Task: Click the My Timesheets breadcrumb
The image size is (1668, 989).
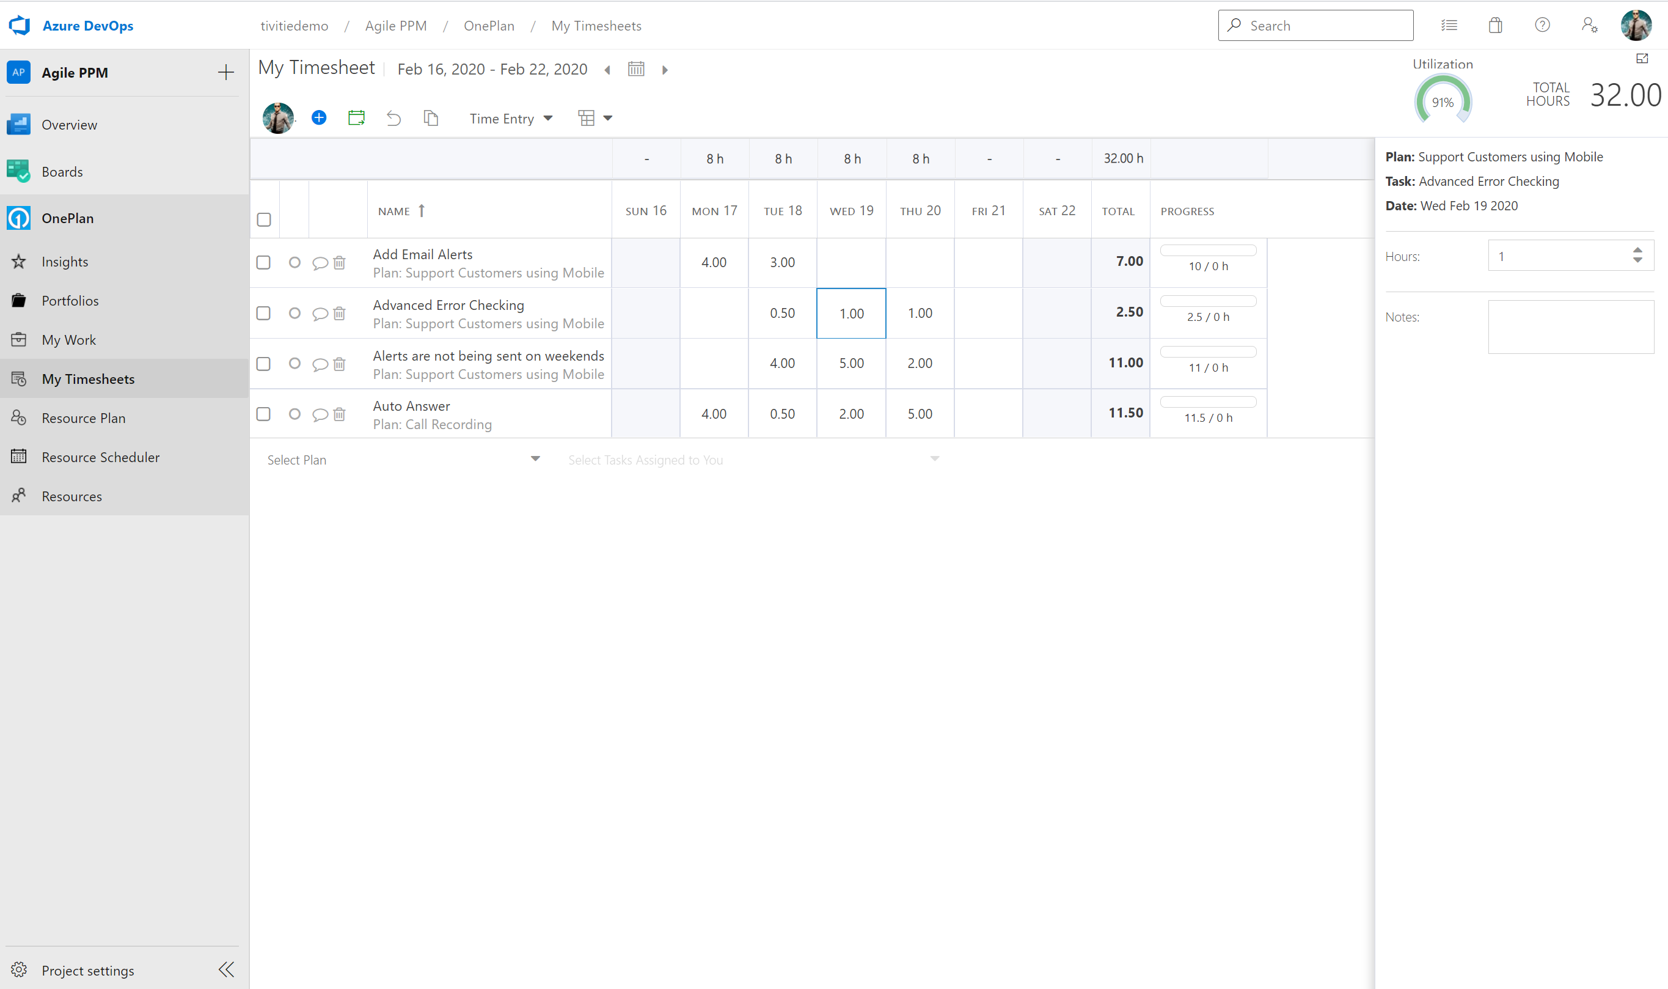Action: click(x=596, y=25)
